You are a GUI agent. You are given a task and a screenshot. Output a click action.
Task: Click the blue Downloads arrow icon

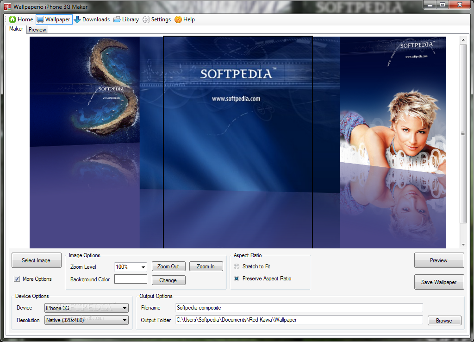point(77,19)
